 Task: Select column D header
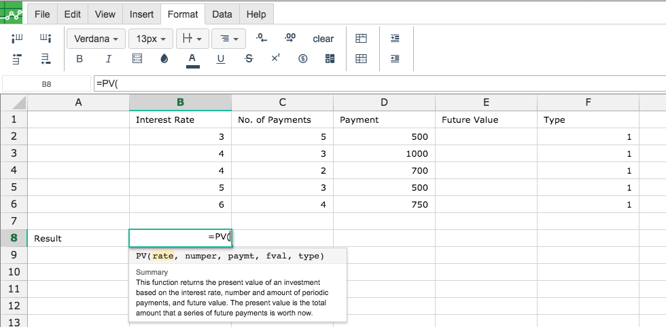384,102
